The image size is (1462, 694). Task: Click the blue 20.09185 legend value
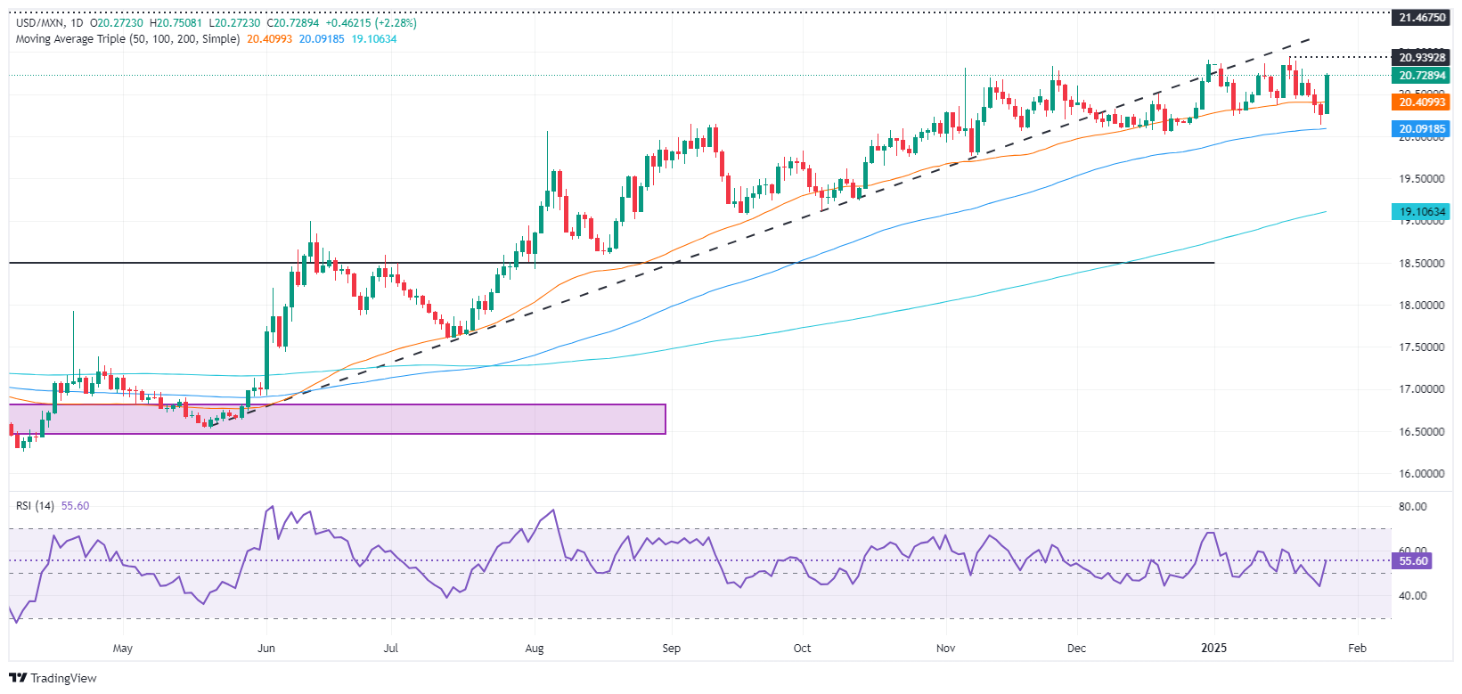322,39
